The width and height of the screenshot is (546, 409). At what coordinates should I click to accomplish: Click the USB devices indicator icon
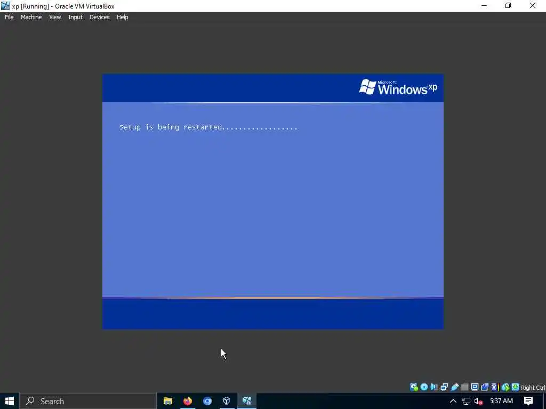point(454,387)
